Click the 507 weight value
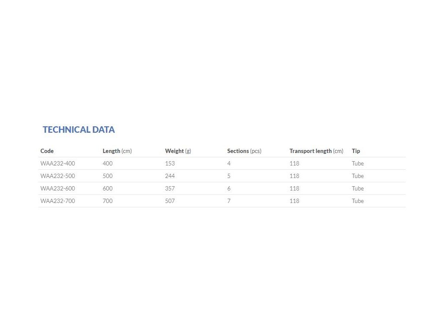Image resolution: width=441 pixels, height=331 pixels. (x=170, y=201)
